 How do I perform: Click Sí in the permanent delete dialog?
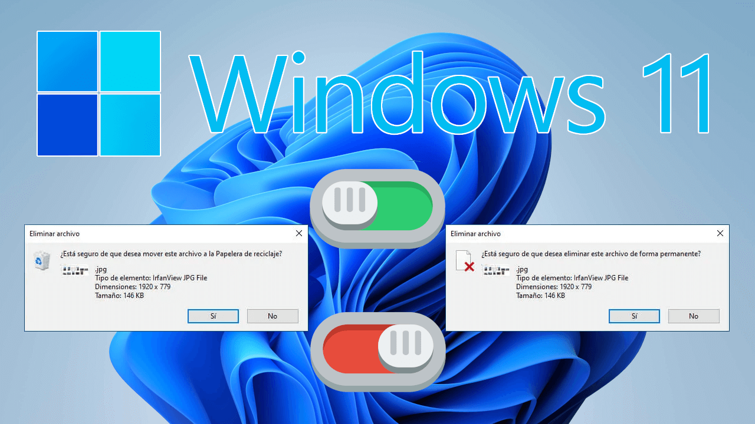pyautogui.click(x=634, y=316)
